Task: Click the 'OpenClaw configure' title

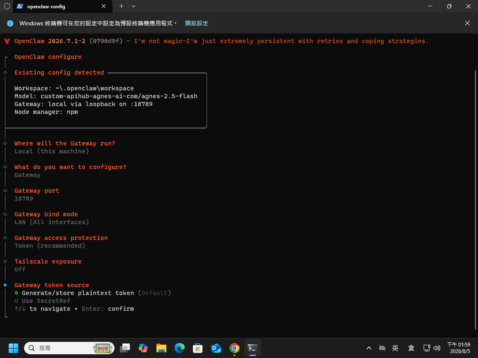Action: pyautogui.click(x=48, y=57)
